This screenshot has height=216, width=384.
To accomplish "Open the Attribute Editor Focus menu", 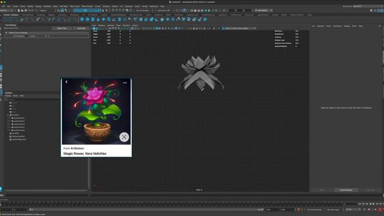I will [329, 26].
